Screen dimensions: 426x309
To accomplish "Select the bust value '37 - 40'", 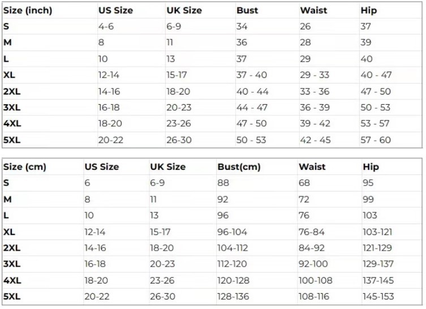I will tap(251, 75).
